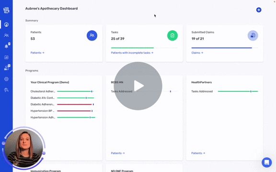Open the support headset icon in sidebar
The image size is (276, 172).
[6, 90]
